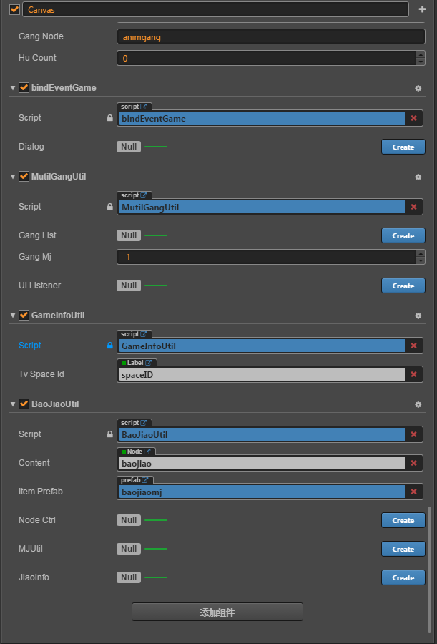Disable the bindEventGame component checkbox
The width and height of the screenshot is (437, 644).
24,88
